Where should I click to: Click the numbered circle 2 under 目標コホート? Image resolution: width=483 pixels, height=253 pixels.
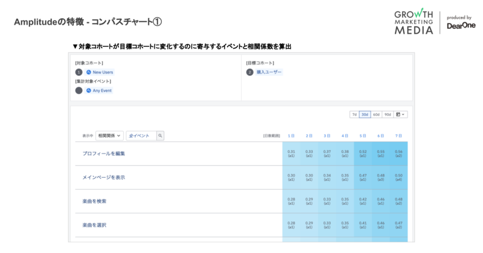click(250, 72)
